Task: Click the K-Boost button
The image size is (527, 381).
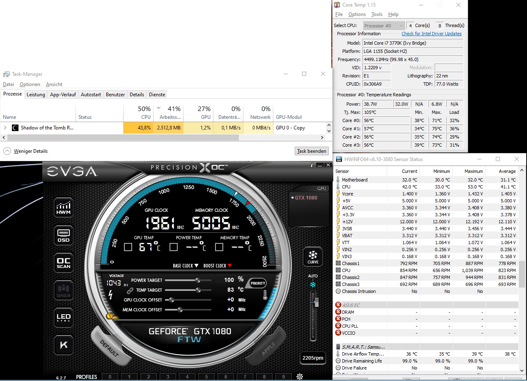Action: 64,345
